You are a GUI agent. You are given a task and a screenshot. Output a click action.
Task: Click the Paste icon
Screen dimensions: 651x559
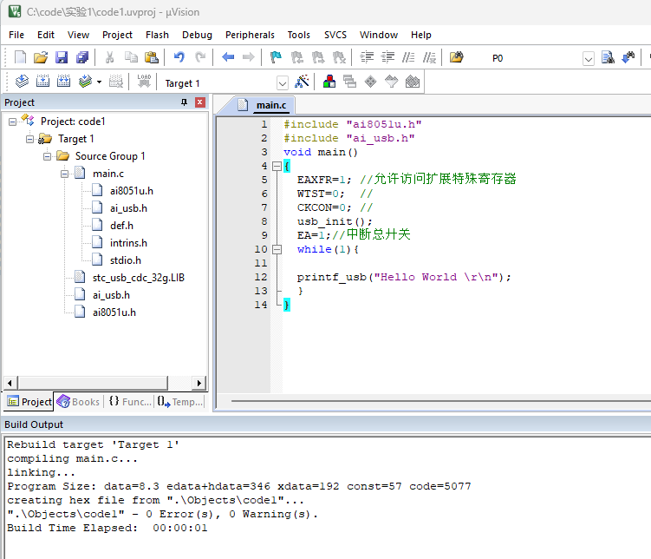[x=152, y=57]
